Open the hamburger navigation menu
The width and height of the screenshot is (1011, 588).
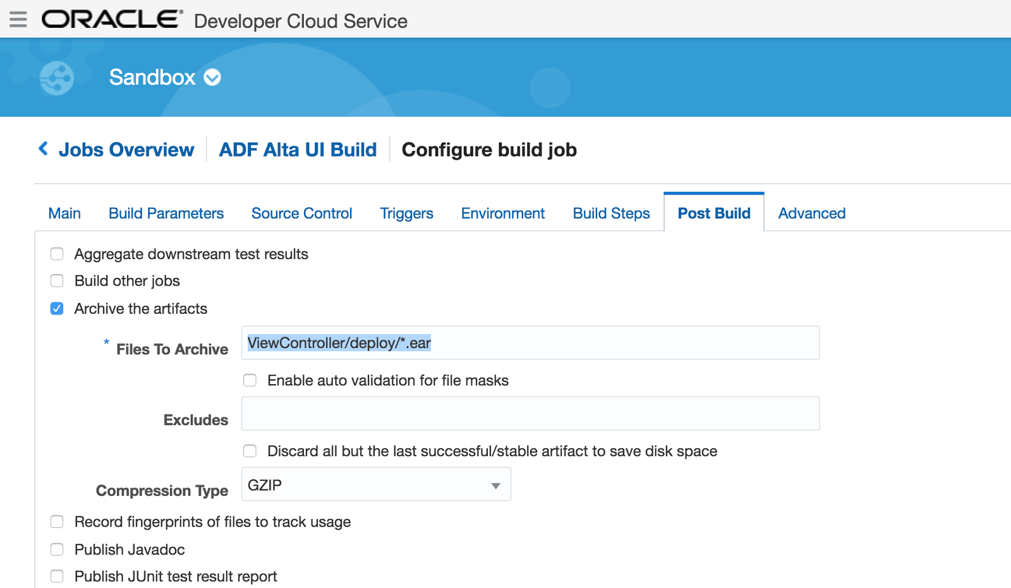[x=18, y=19]
